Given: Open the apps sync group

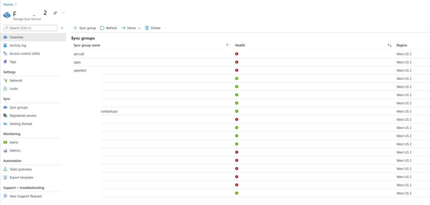Looking at the screenshot, I should [77, 62].
